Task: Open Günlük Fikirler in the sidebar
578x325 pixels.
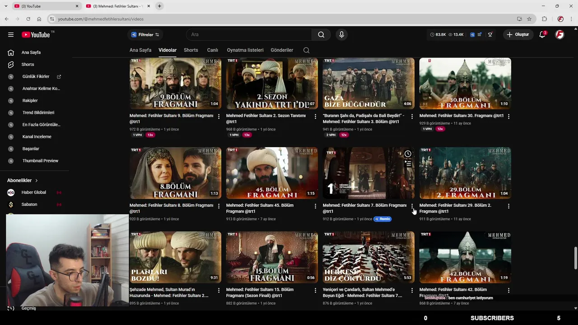Action: (x=35, y=77)
